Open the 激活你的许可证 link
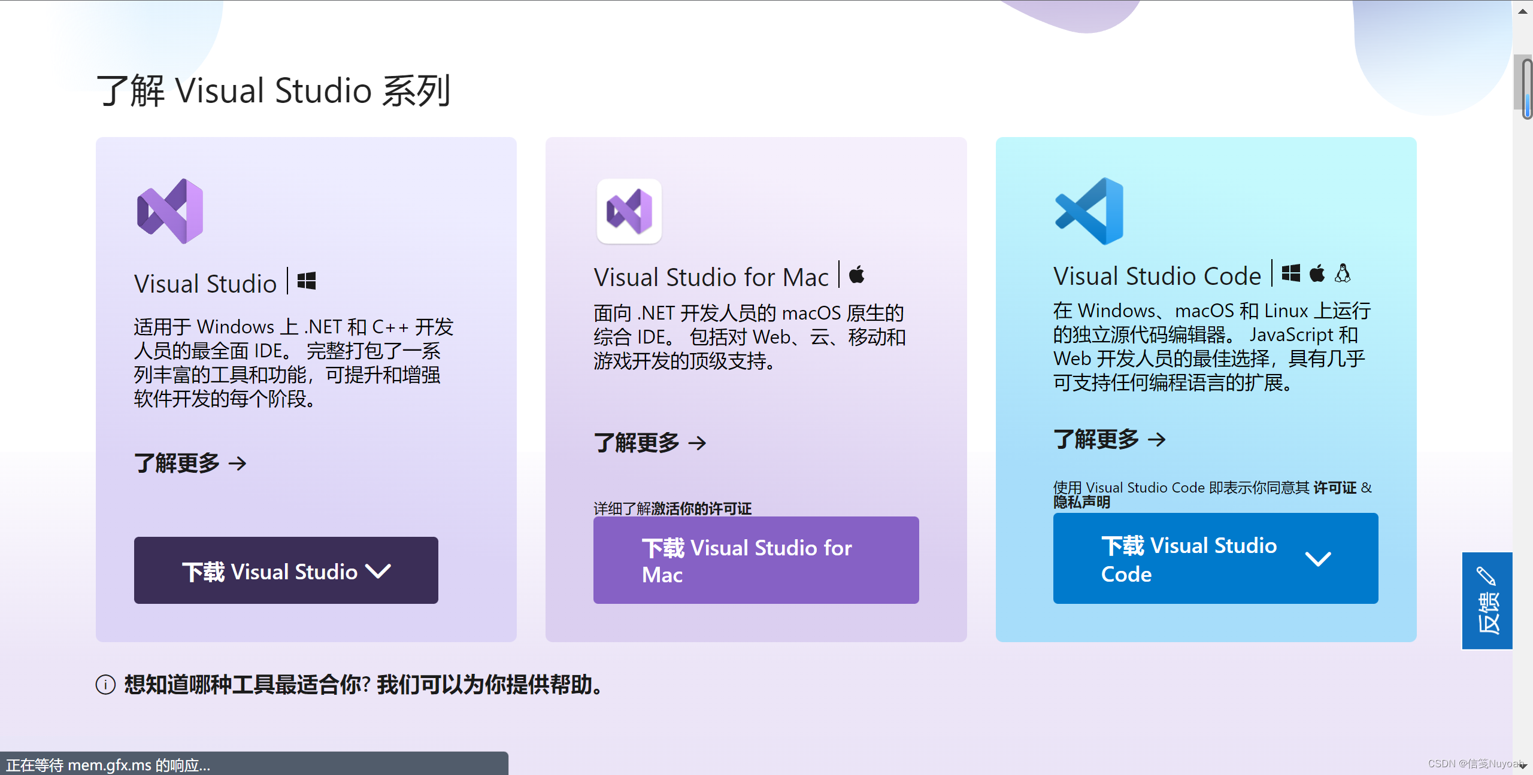 pyautogui.click(x=701, y=508)
